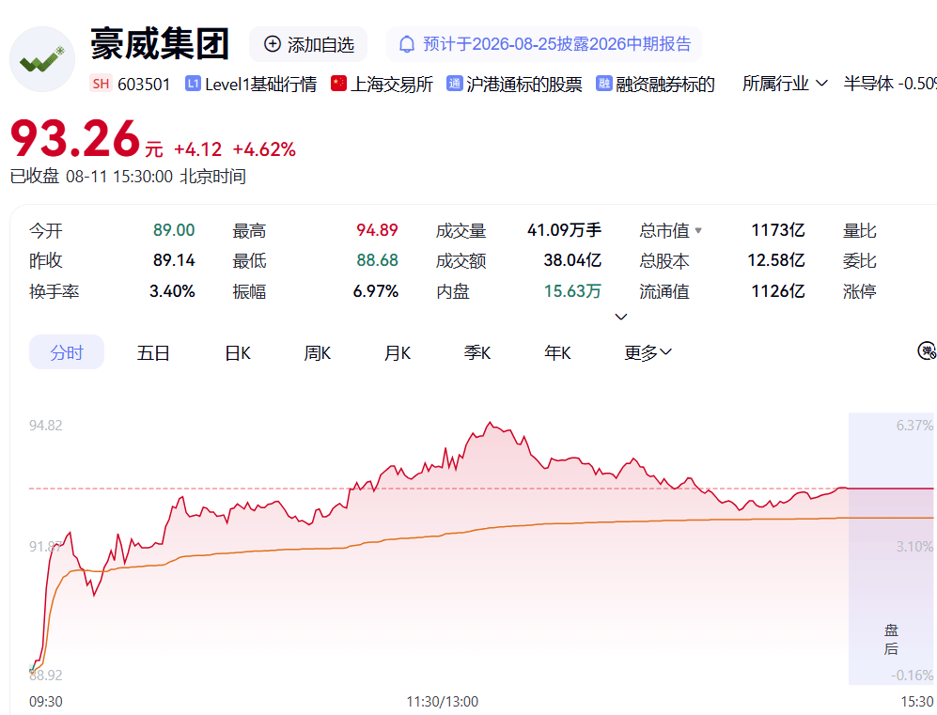Click the intraday price peak on chart
This screenshot has width=937, height=715.
(x=491, y=423)
